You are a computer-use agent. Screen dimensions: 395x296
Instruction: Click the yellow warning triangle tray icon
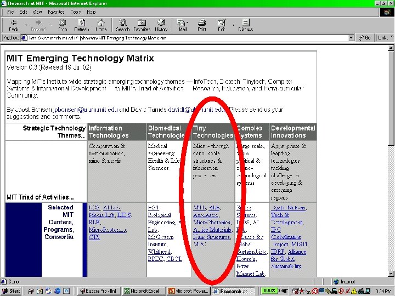[x=354, y=291]
